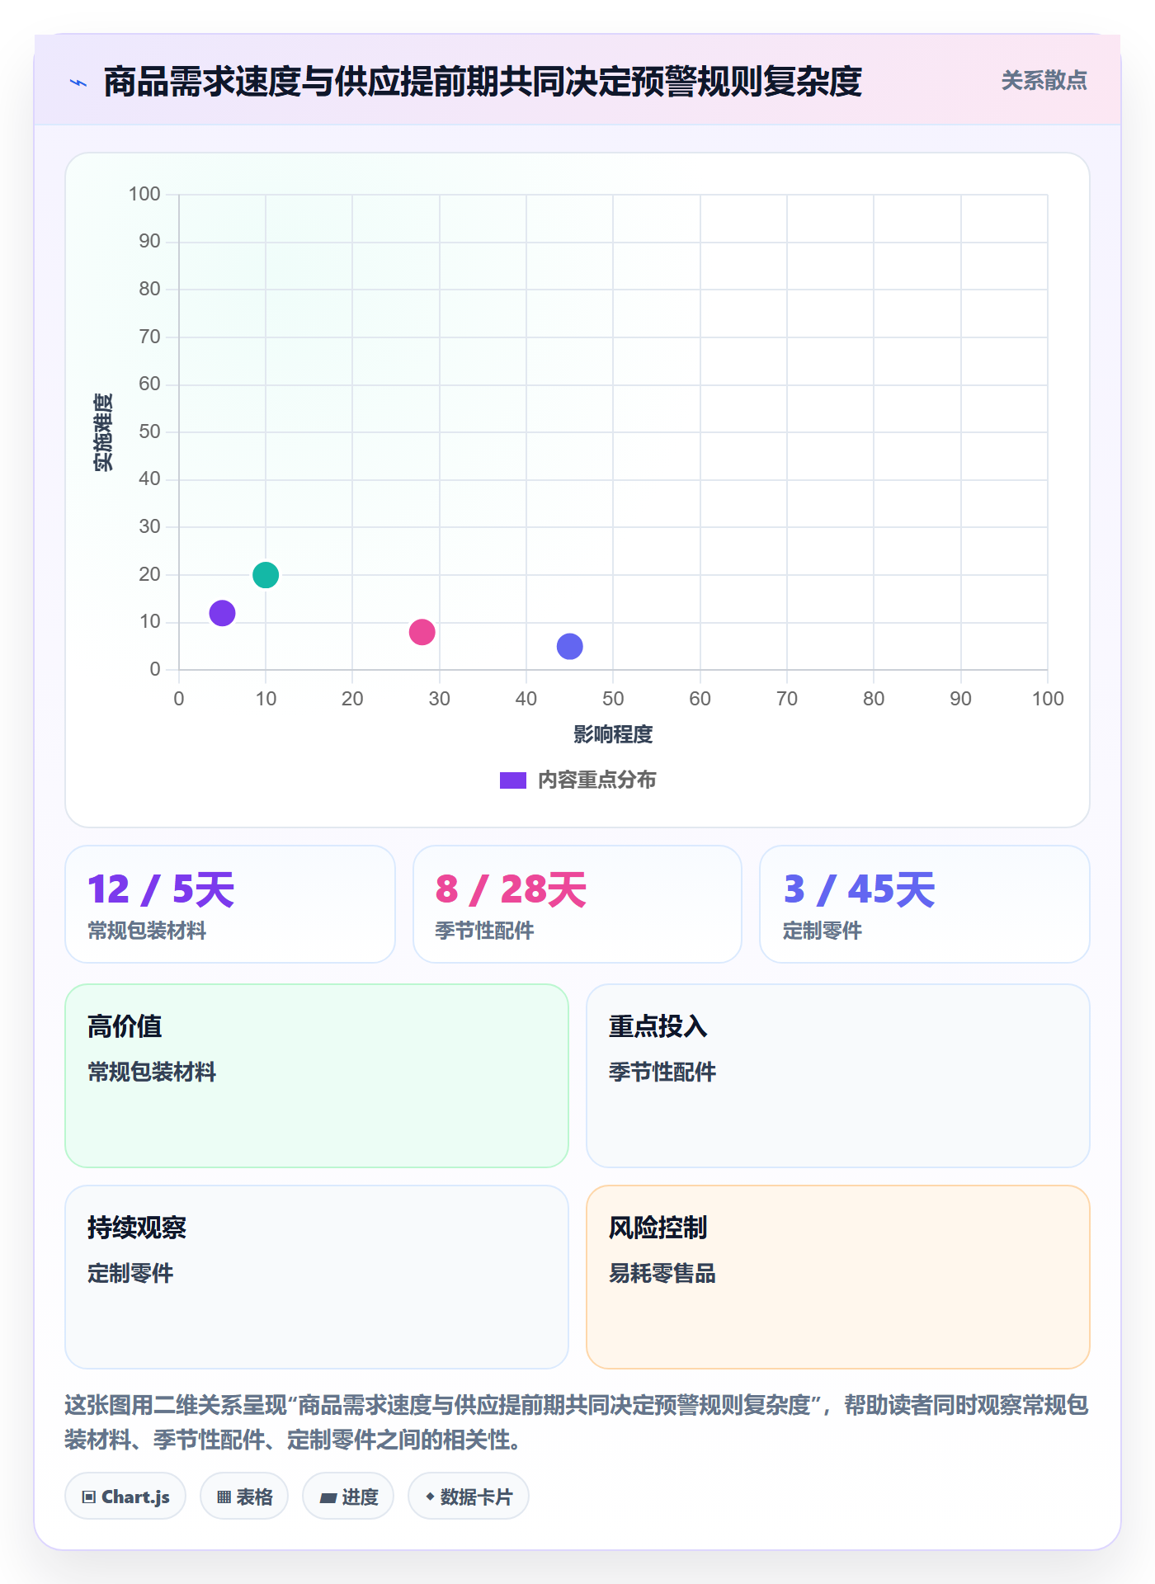This screenshot has height=1584, width=1155.
Task: Click 易耗零售品 text in 风险控制 card
Action: [662, 1273]
